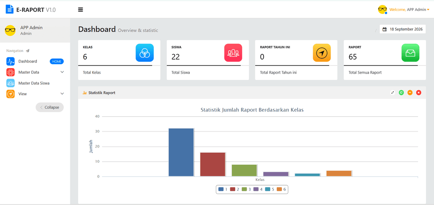Click the View compass icon

(11, 94)
